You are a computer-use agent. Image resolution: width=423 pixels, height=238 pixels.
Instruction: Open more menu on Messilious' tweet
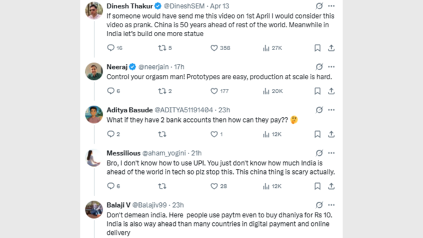click(331, 153)
